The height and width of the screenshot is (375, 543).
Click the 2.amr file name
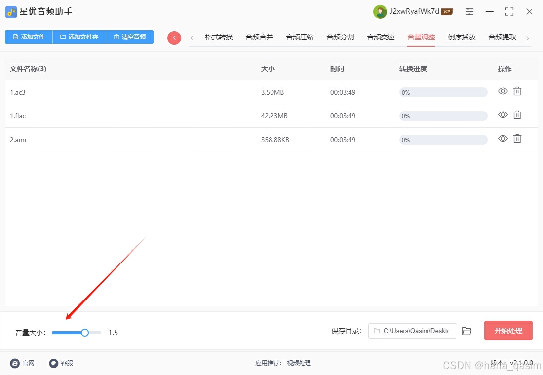point(18,140)
